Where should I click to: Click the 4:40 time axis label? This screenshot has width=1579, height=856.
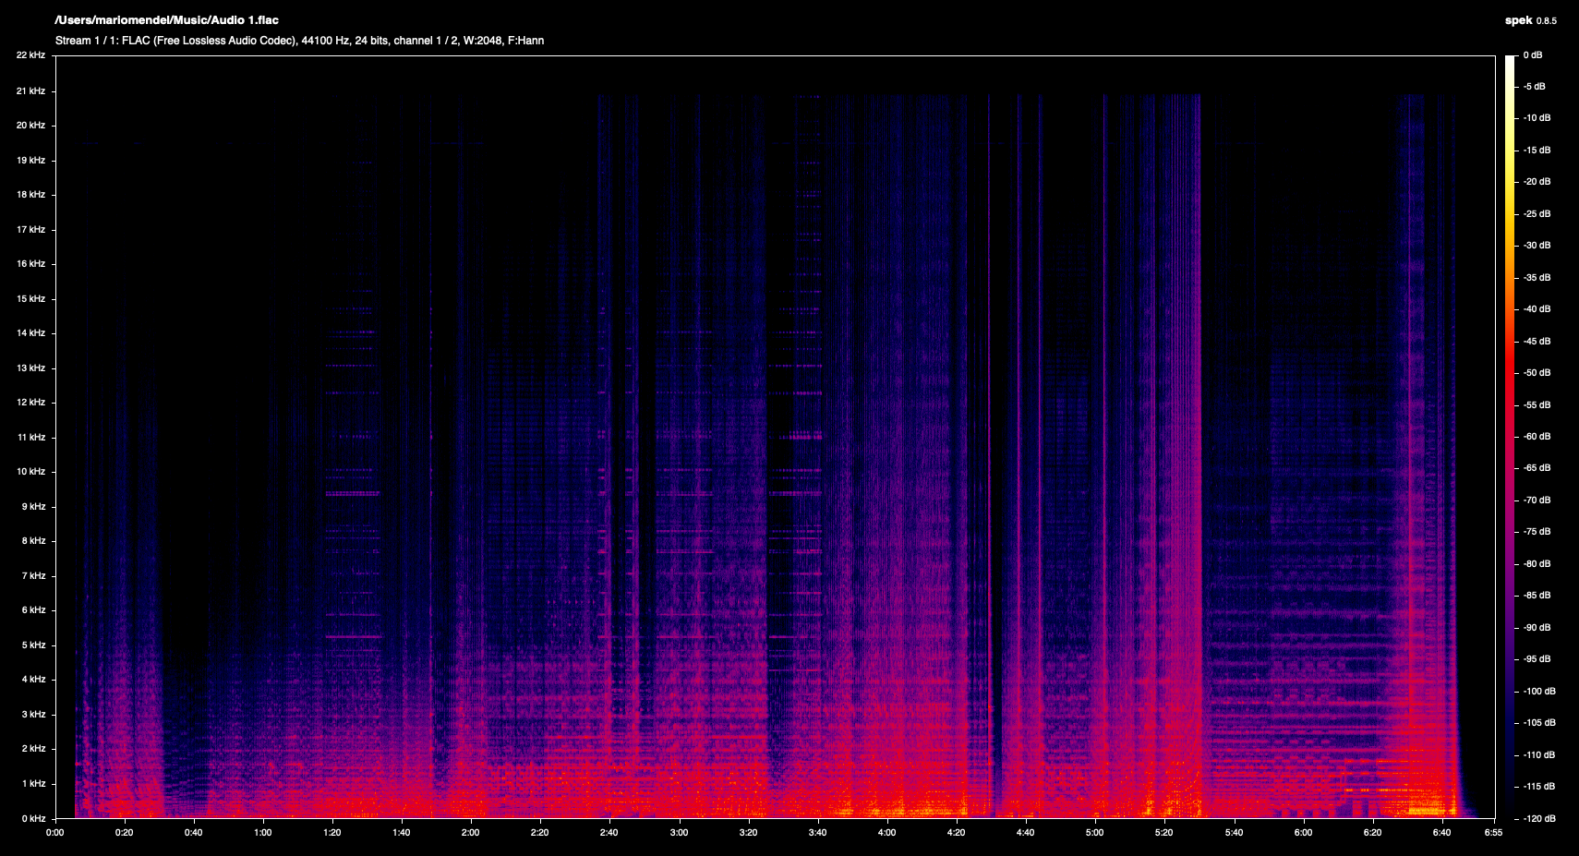point(1026,833)
